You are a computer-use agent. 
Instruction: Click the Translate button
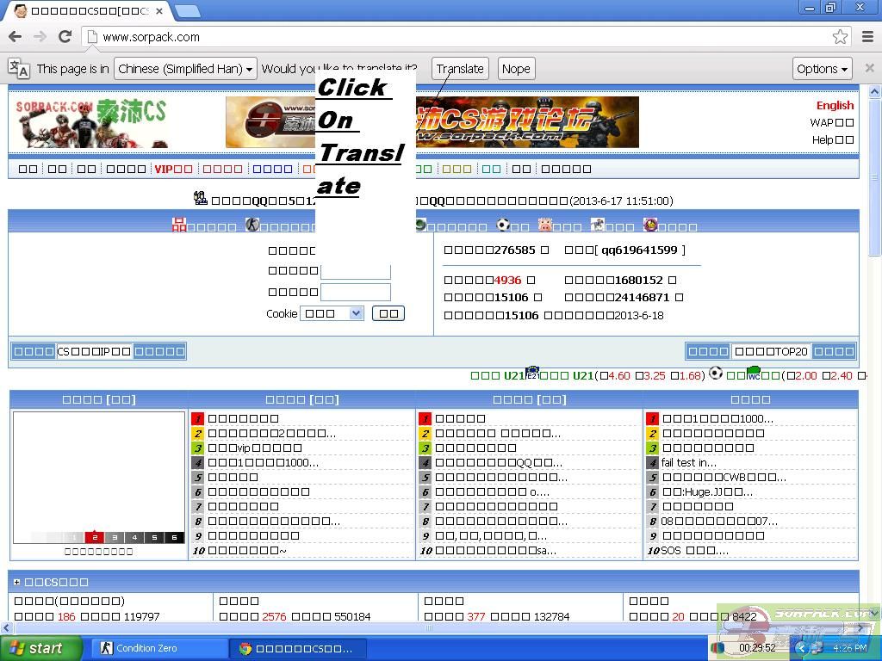click(460, 69)
